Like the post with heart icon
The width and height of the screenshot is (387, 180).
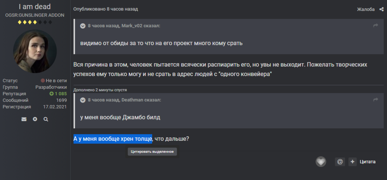pos(321,162)
